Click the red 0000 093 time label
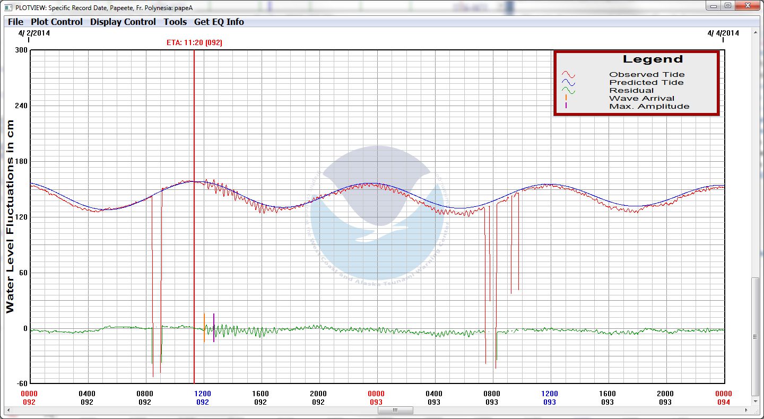 point(376,398)
